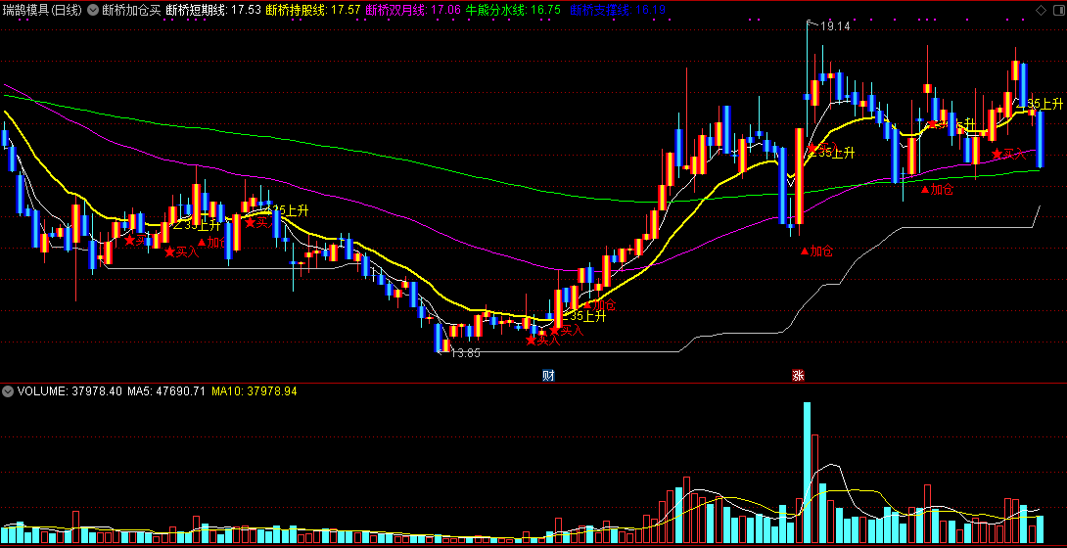1067x548 pixels.
Task: Expand the VOLUME indicator chevron menu
Action: 8,391
